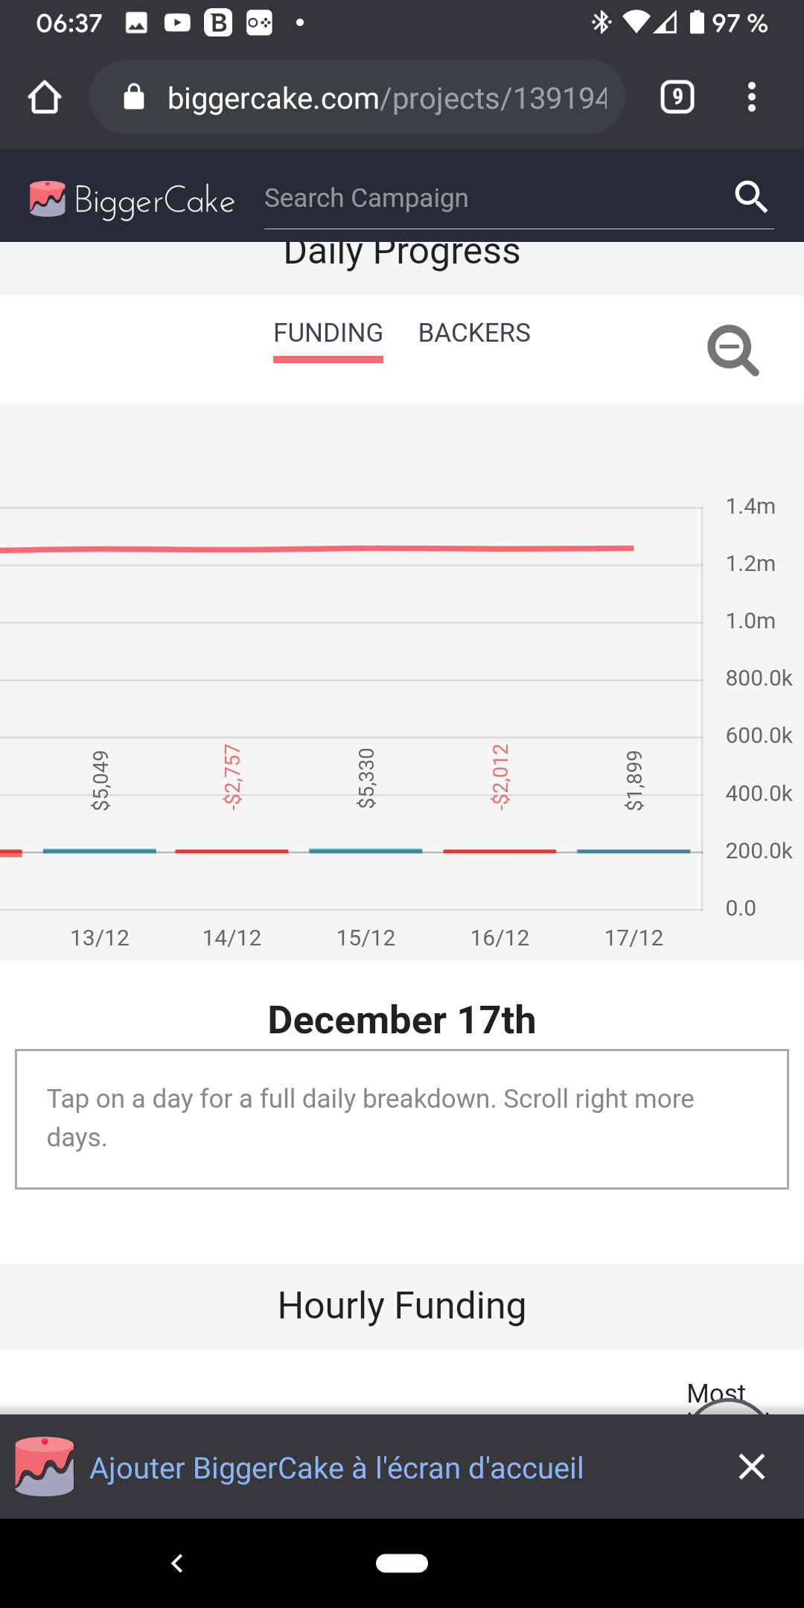
Task: Tap the BiggerCake logo
Action: click(133, 200)
